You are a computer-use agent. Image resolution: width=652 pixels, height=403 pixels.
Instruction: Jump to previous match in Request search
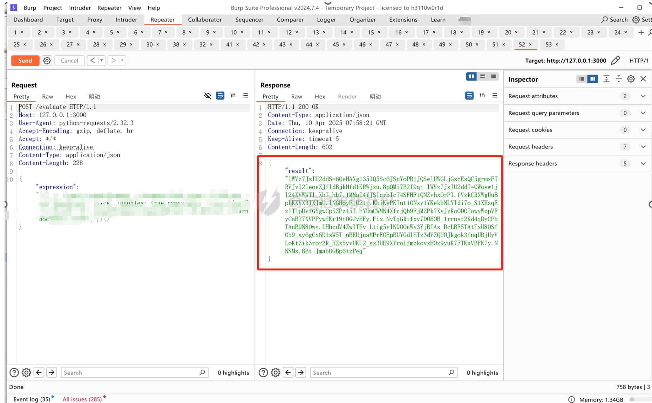(x=39, y=372)
